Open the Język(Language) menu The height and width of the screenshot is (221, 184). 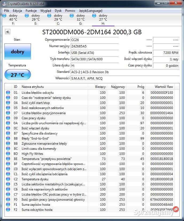point(91,11)
